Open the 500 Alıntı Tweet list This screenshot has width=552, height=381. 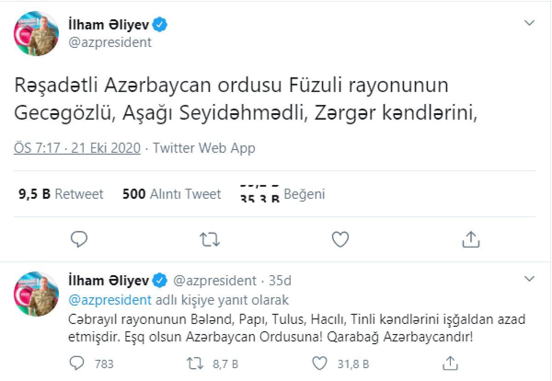[172, 194]
